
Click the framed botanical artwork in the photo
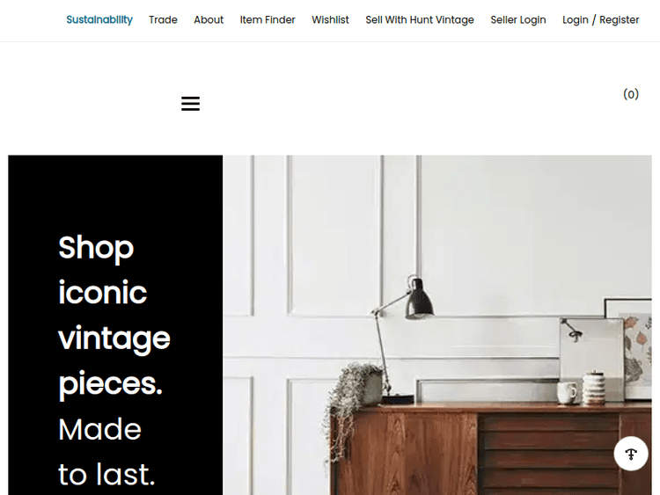click(629, 349)
